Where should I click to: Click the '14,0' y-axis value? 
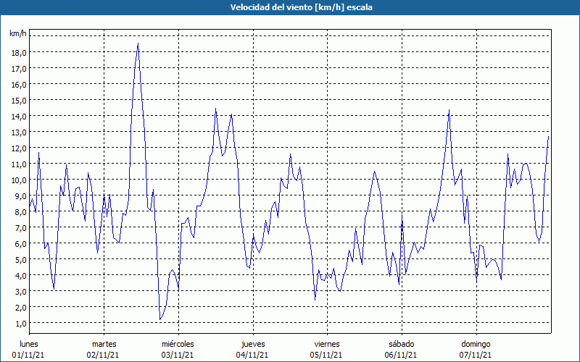(x=19, y=117)
